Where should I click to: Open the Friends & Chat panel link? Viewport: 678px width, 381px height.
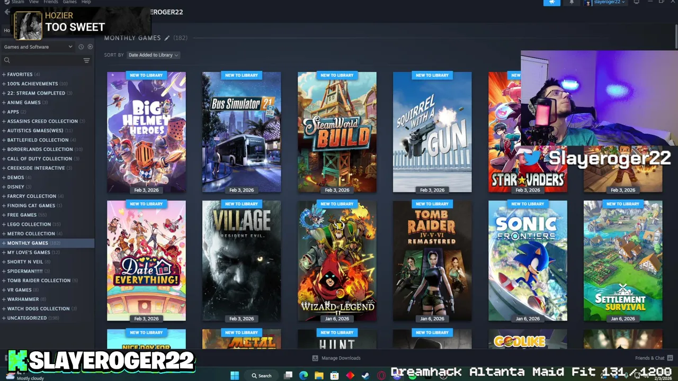649,358
